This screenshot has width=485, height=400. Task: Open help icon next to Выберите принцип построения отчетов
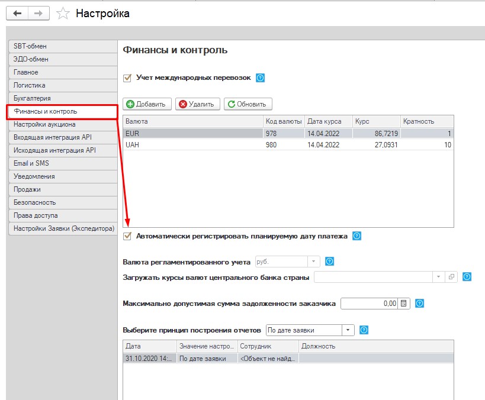[364, 330]
